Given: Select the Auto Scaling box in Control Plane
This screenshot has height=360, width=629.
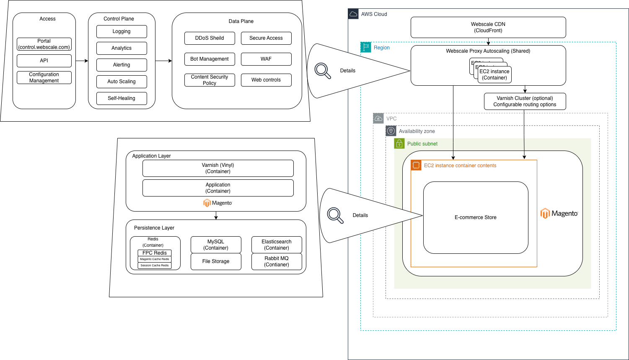Looking at the screenshot, I should pos(122,82).
